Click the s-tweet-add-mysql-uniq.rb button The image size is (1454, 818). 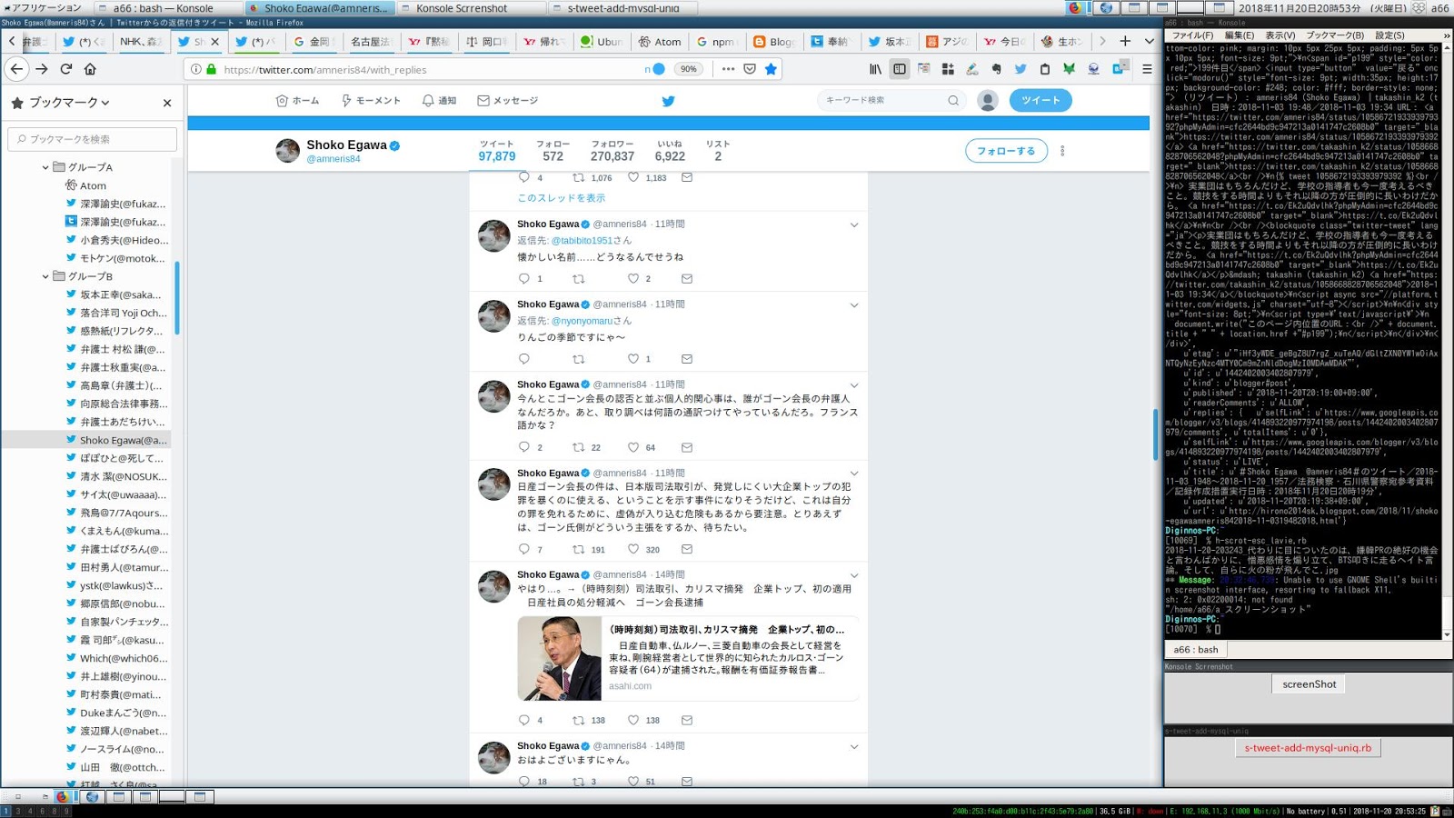(1309, 748)
